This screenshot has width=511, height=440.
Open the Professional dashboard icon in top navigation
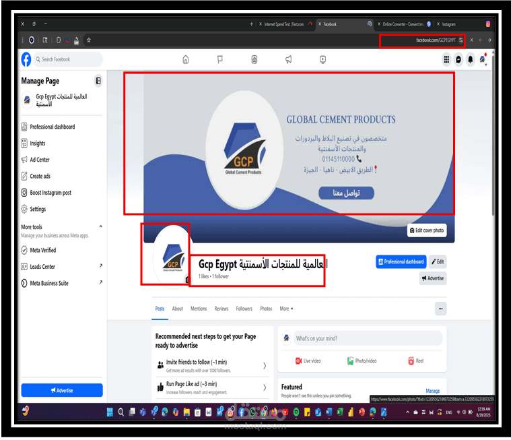pyautogui.click(x=254, y=59)
